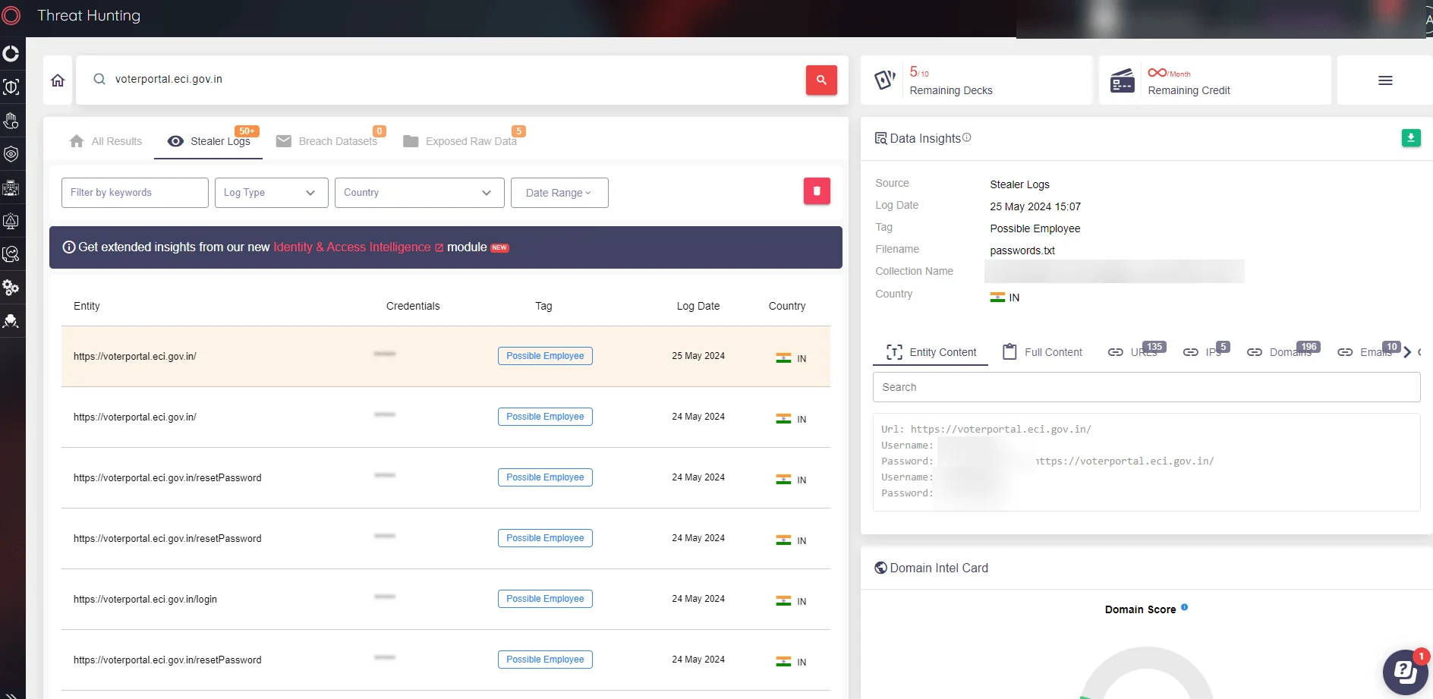The image size is (1433, 699).
Task: Select the 25 May 2024 log row
Action: pos(446,357)
